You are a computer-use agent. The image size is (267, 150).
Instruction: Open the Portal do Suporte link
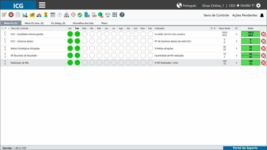(245, 148)
